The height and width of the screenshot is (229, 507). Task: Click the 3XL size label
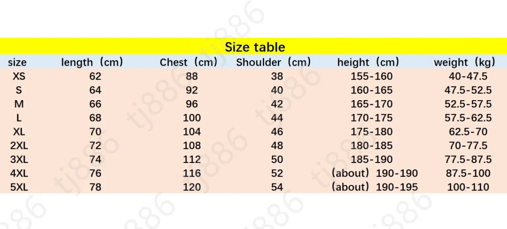19,159
